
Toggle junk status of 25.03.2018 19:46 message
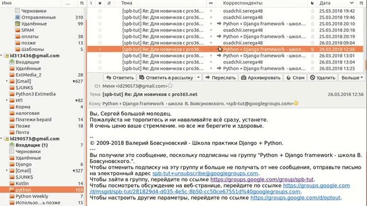pyautogui.click(x=312, y=17)
